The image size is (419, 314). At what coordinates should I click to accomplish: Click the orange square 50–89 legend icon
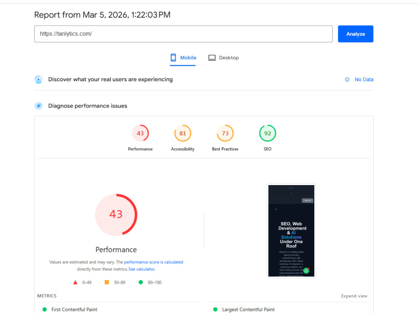106,282
